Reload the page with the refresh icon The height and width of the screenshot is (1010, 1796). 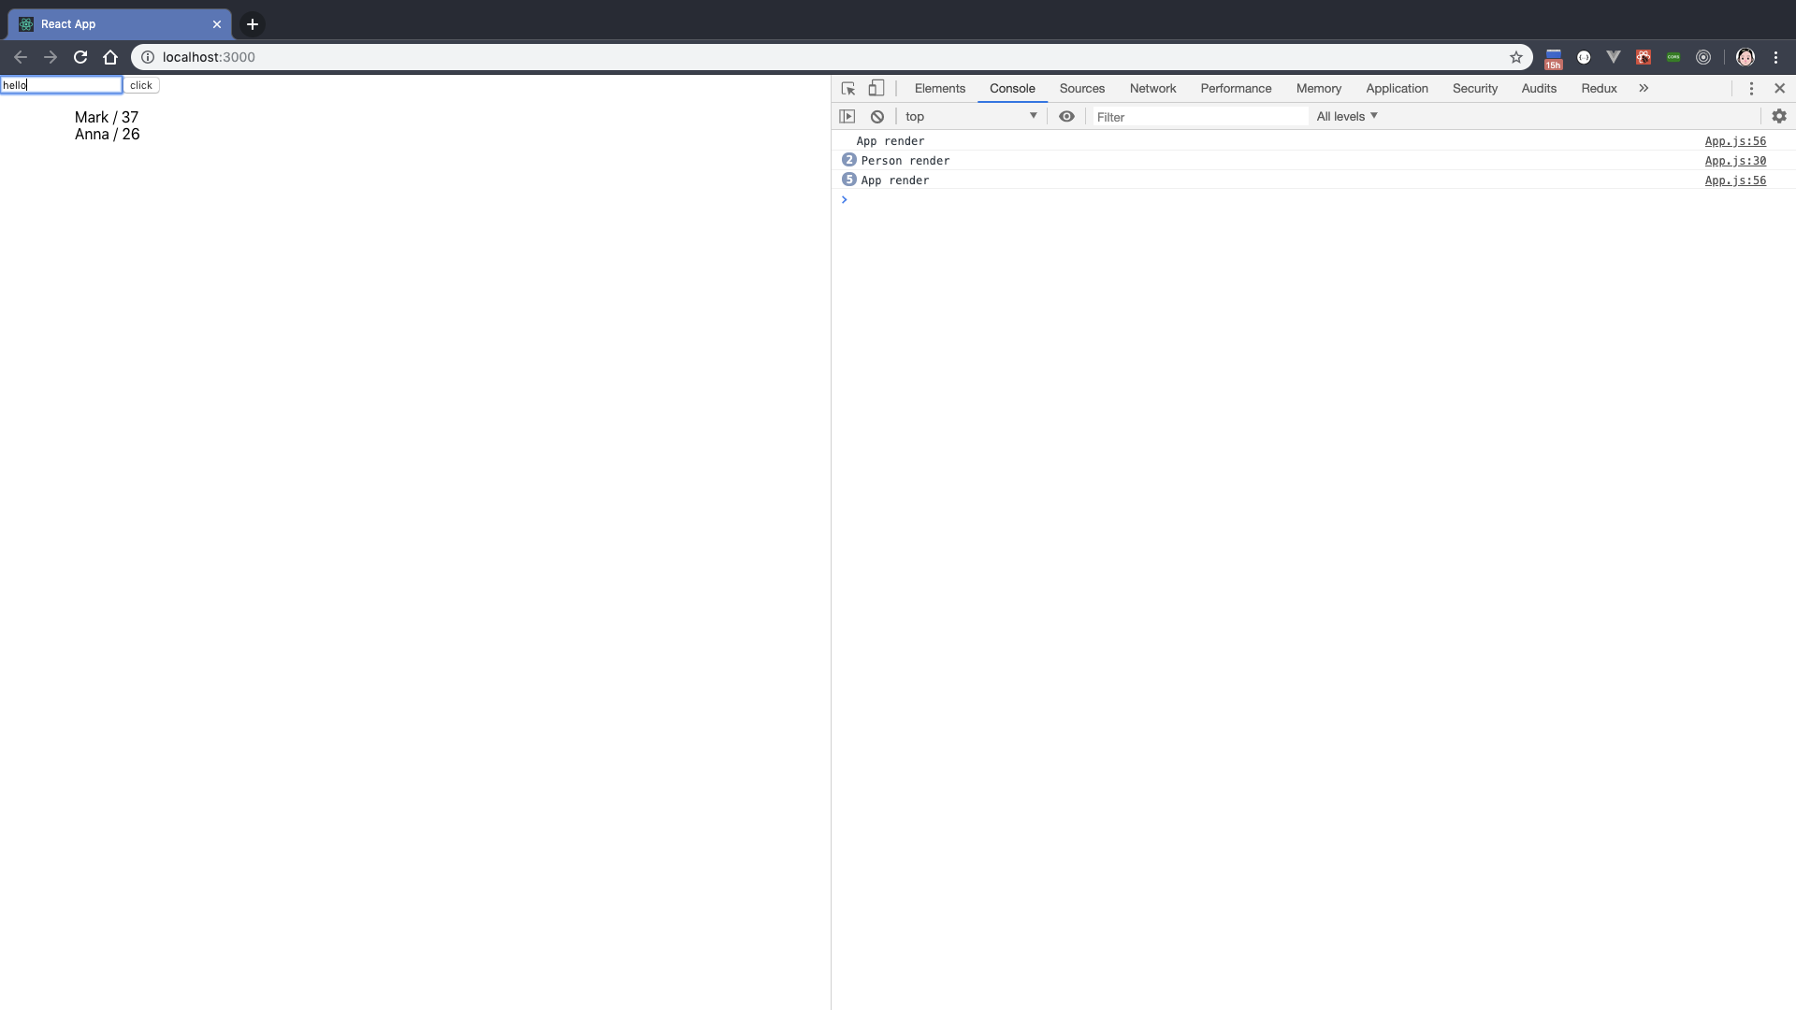click(80, 57)
